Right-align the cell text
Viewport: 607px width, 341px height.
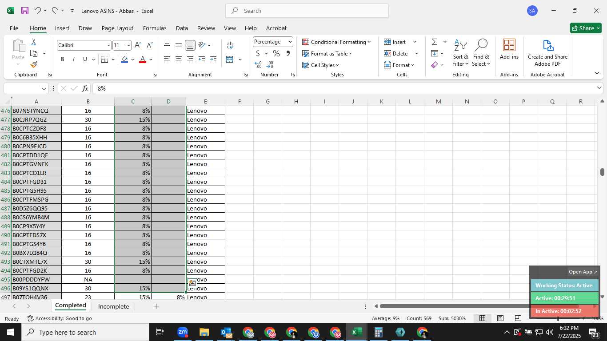(x=190, y=59)
